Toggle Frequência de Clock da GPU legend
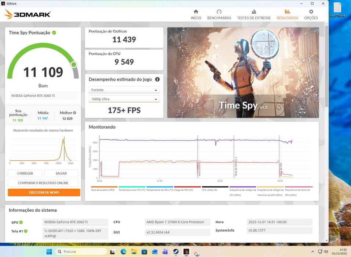351x257 pixels. tap(298, 191)
